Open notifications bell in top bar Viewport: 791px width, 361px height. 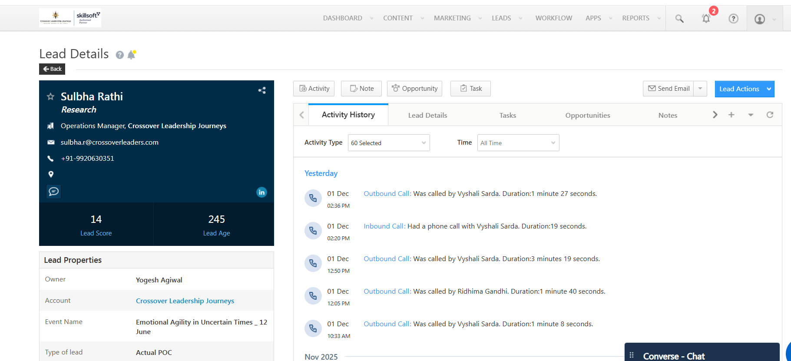point(706,18)
